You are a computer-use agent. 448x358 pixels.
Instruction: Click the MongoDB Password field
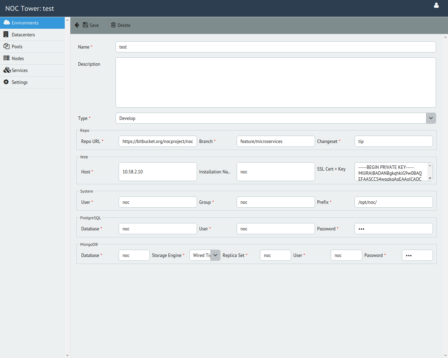[417, 255]
